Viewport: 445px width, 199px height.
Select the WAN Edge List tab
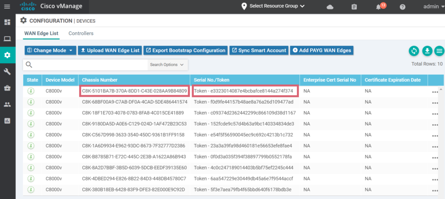tap(41, 33)
